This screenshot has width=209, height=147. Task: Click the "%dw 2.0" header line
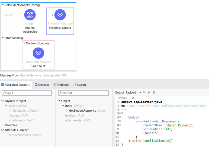coord(127,98)
